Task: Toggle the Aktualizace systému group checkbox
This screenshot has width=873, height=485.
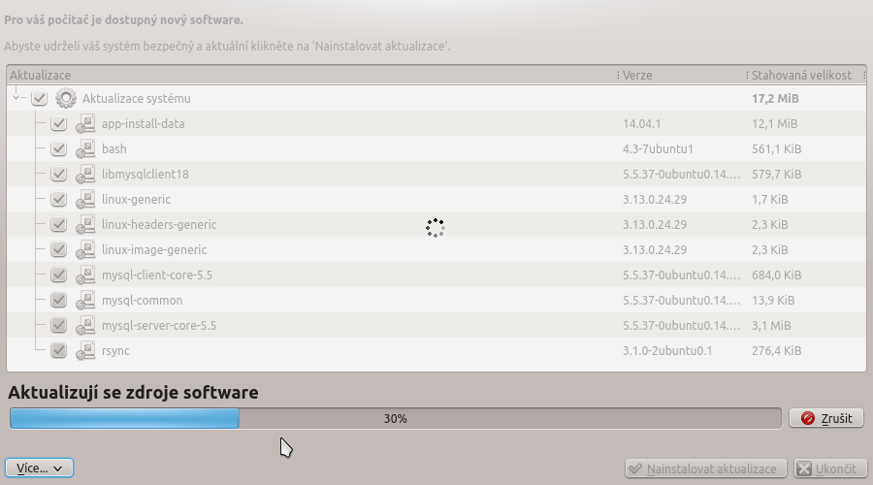Action: pos(39,99)
